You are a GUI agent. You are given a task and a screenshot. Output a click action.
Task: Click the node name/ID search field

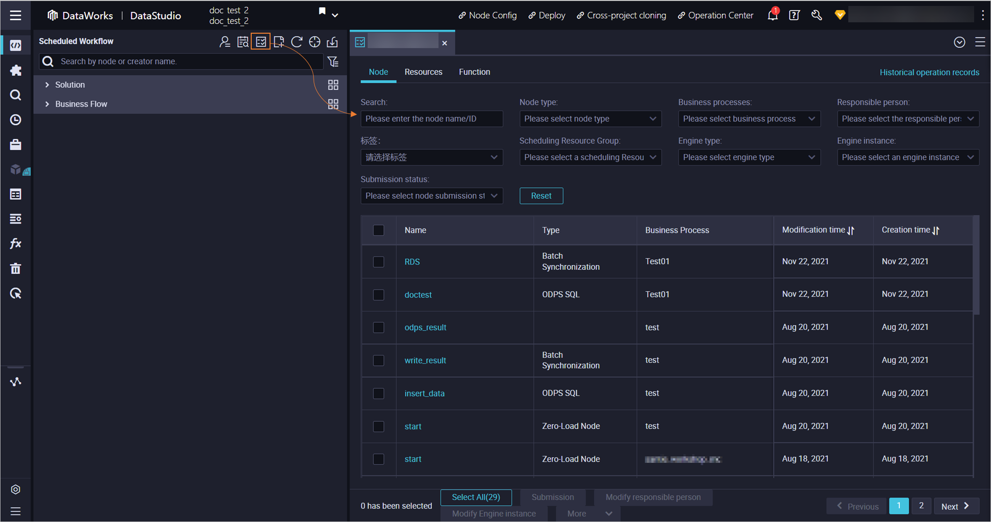432,118
